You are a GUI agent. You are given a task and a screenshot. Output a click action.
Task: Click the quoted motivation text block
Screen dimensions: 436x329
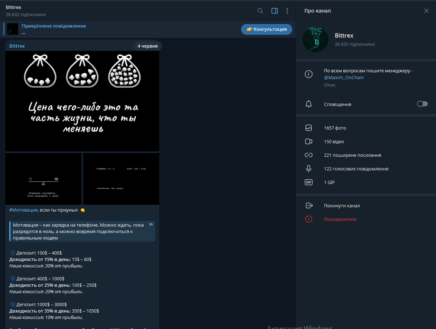pos(82,231)
